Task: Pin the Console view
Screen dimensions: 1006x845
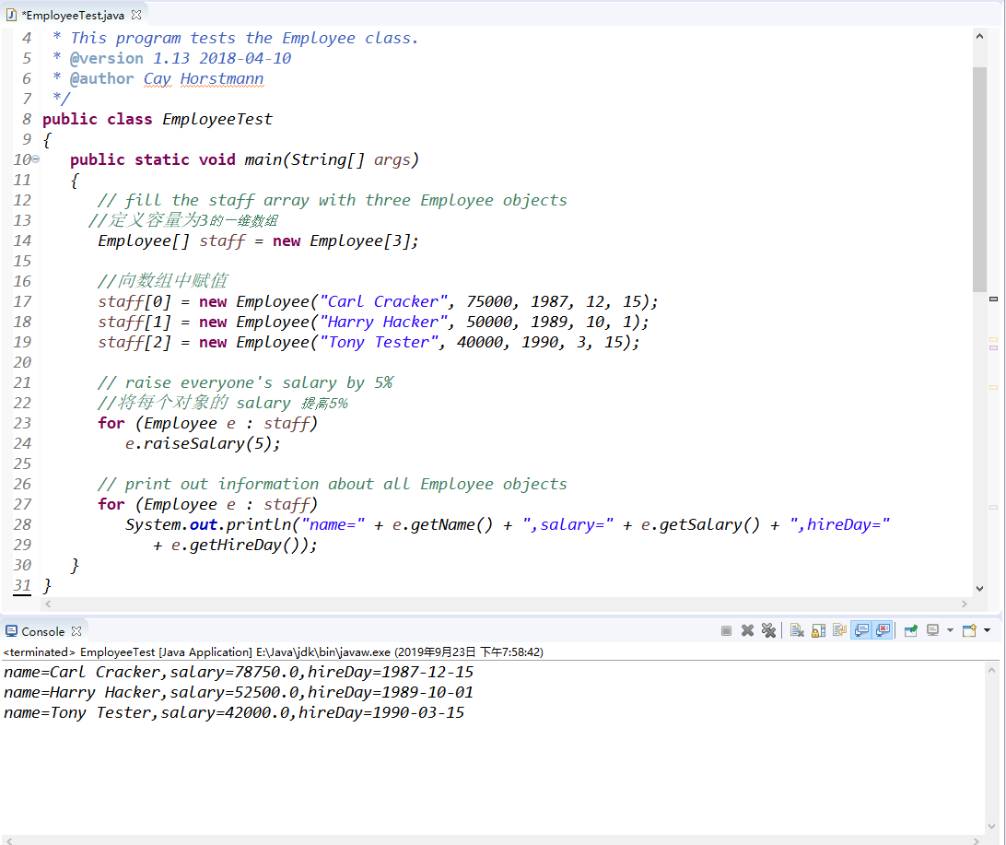Action: (x=911, y=630)
